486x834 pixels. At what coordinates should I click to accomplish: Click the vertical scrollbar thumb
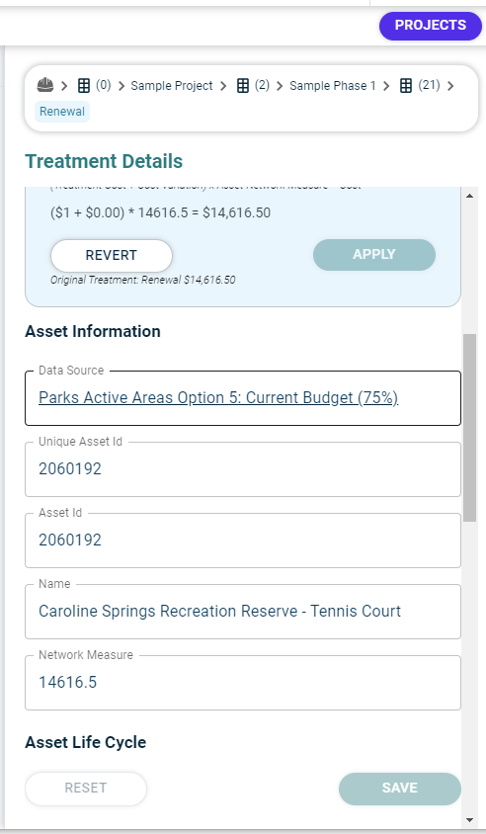tap(470, 428)
